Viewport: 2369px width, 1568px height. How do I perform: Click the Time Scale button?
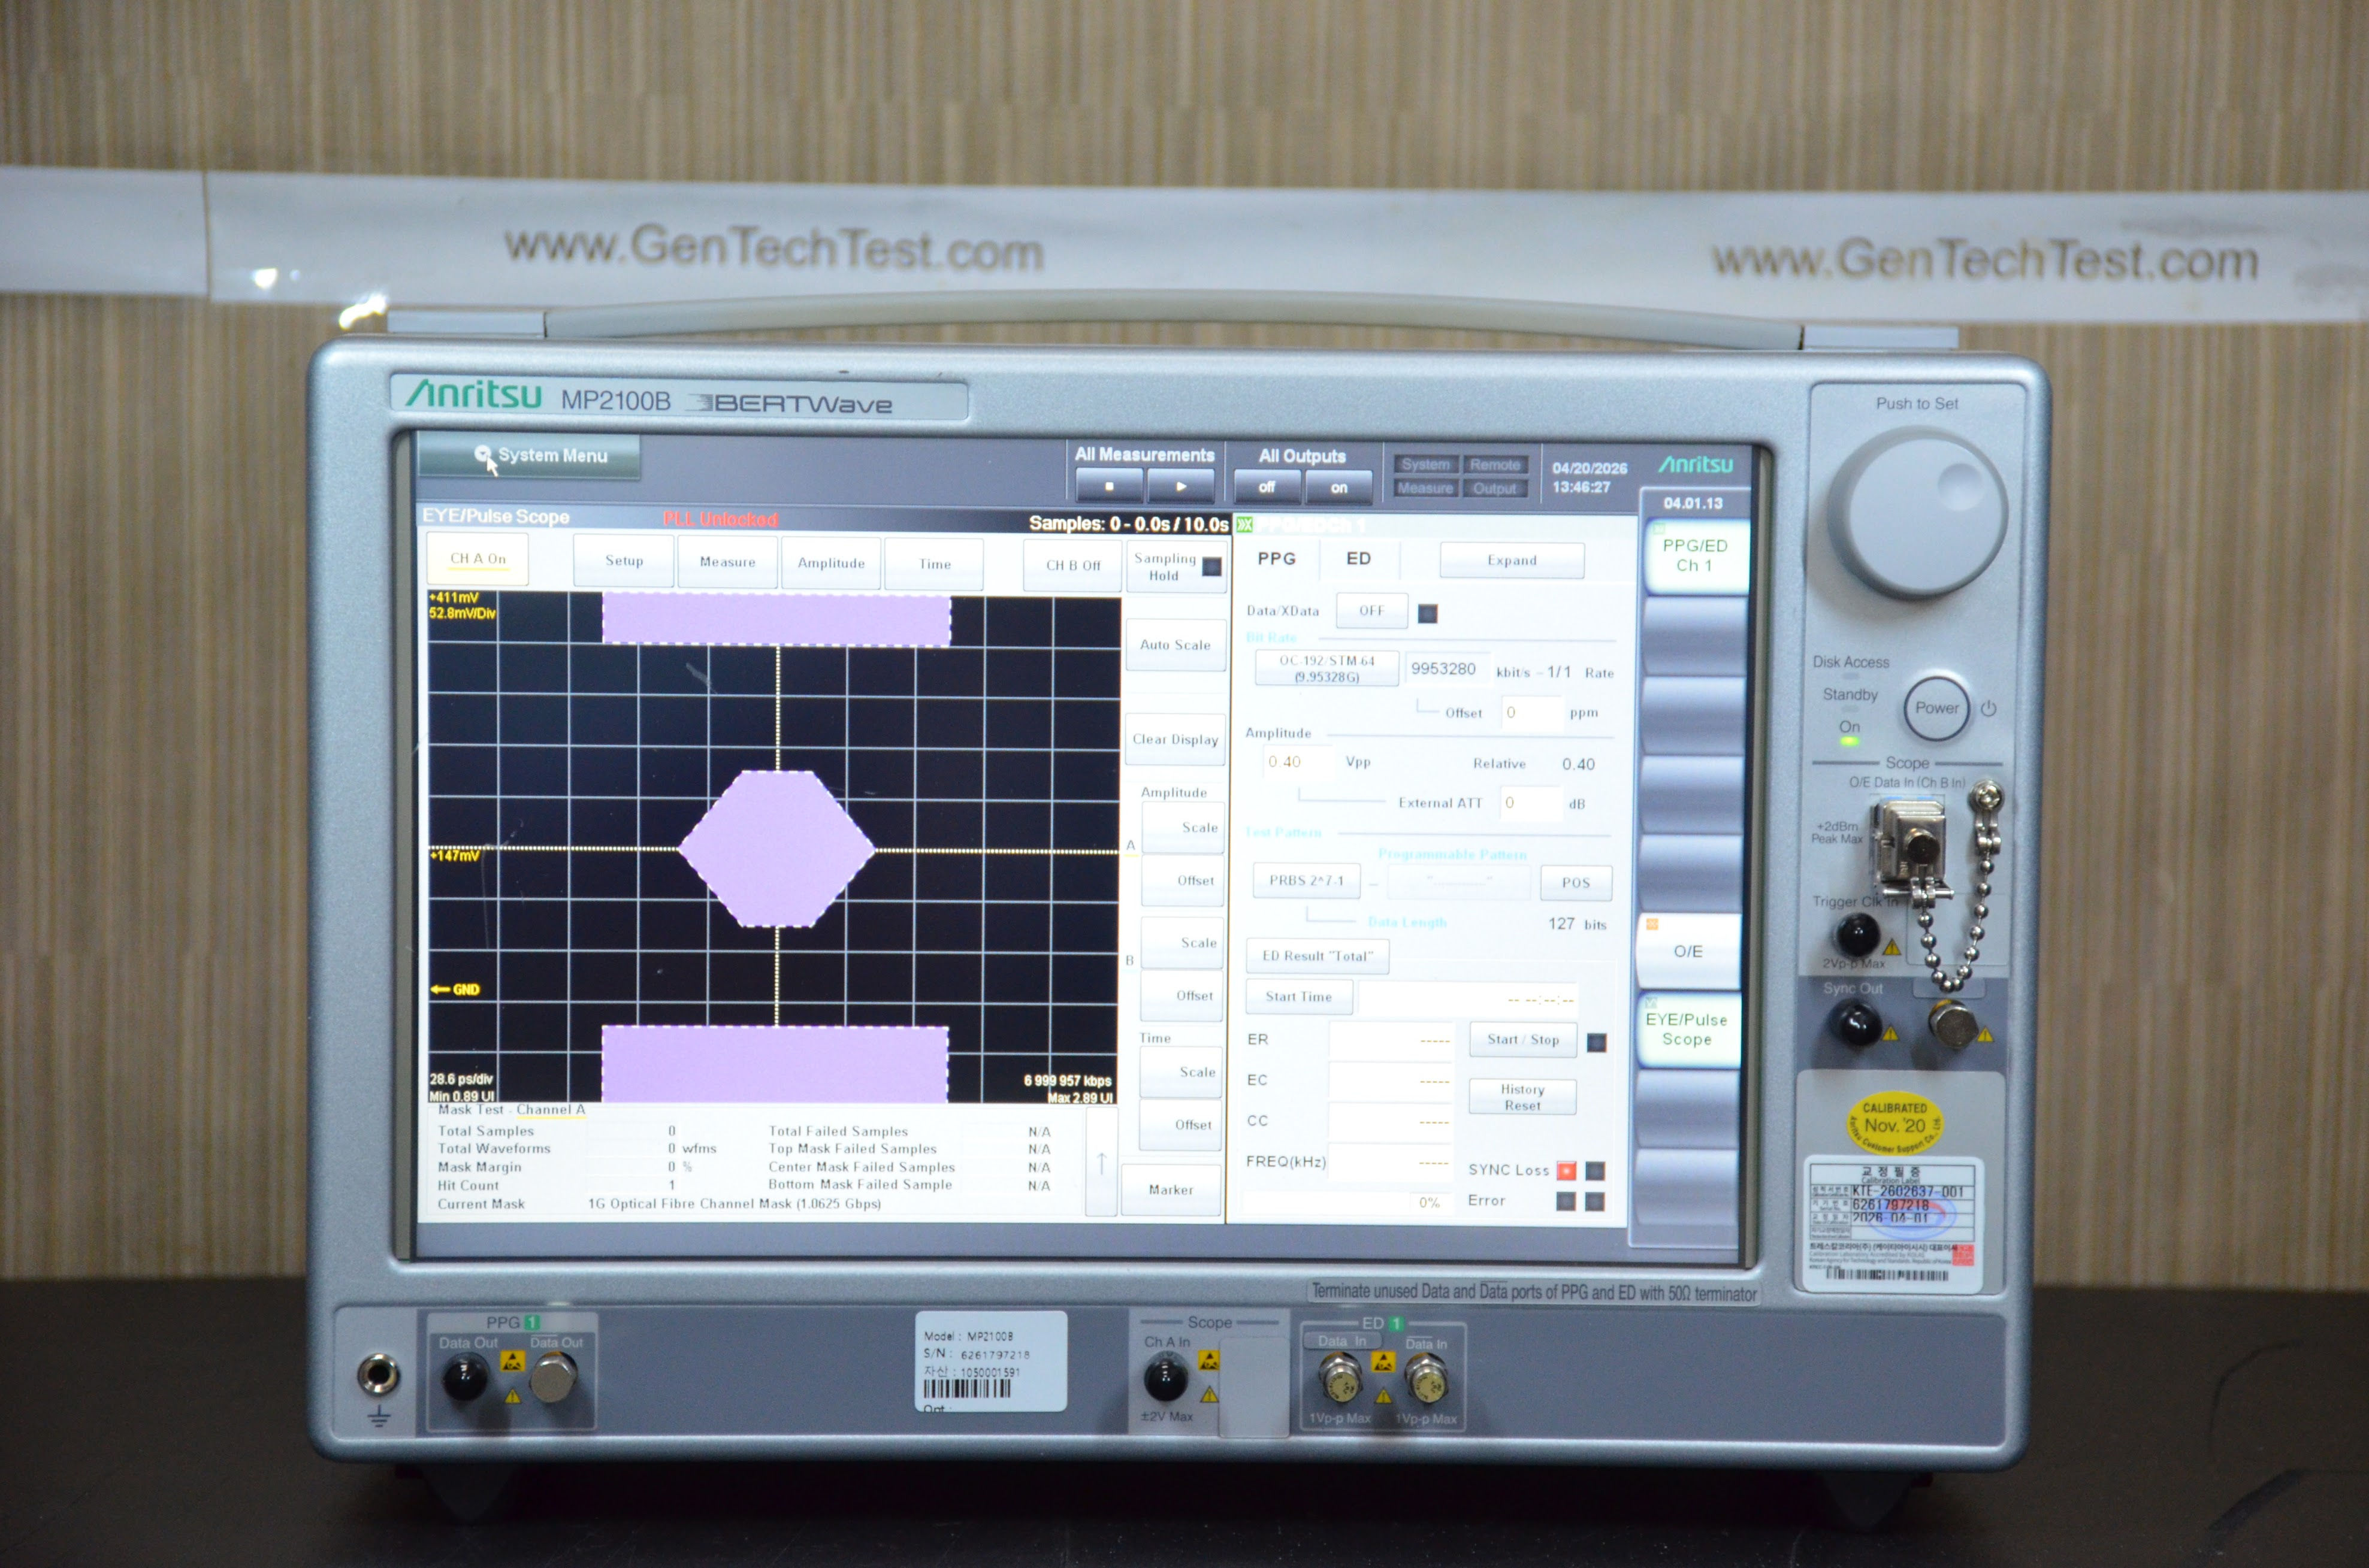coord(1182,1072)
